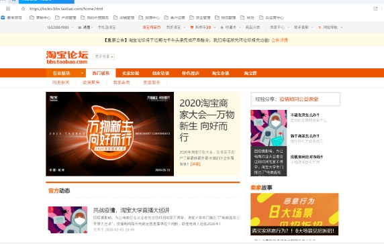Click the 淘宝论坛 bbs.taobao.com logo
The height and width of the screenshot is (244, 384).
coord(67,58)
